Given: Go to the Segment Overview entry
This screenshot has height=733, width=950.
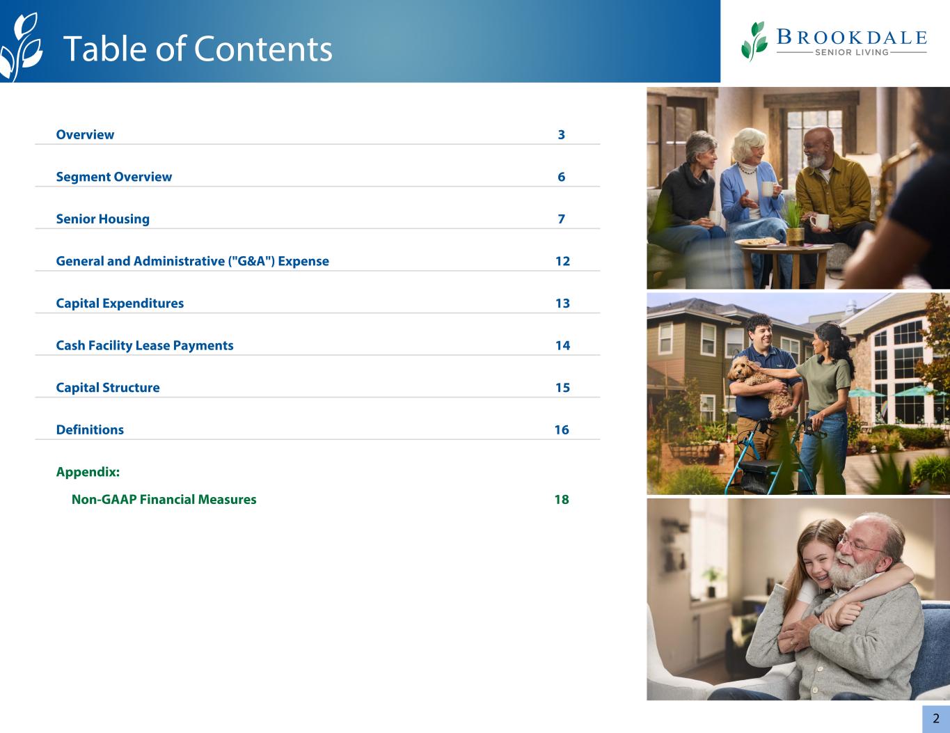Looking at the screenshot, I should (x=113, y=177).
